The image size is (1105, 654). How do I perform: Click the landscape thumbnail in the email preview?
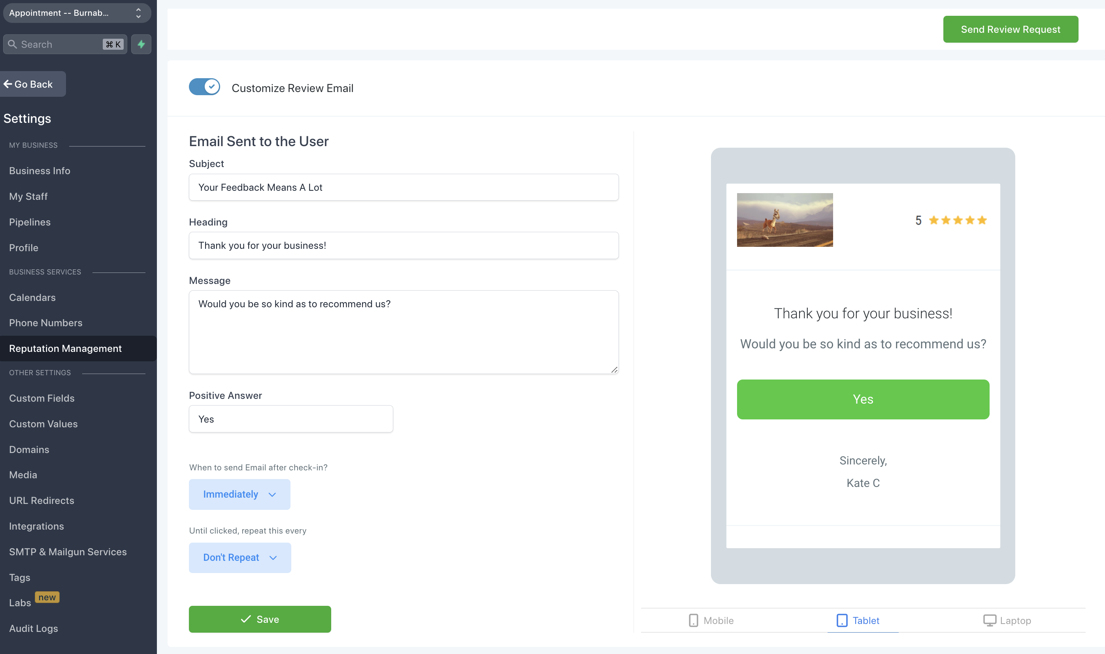(x=785, y=220)
